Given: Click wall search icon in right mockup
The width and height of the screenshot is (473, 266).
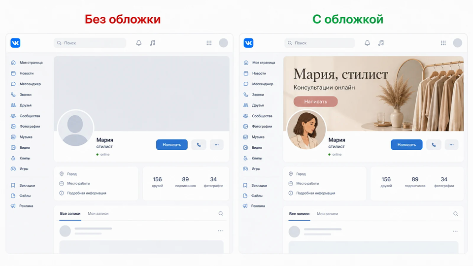Looking at the screenshot, I should pyautogui.click(x=455, y=214).
